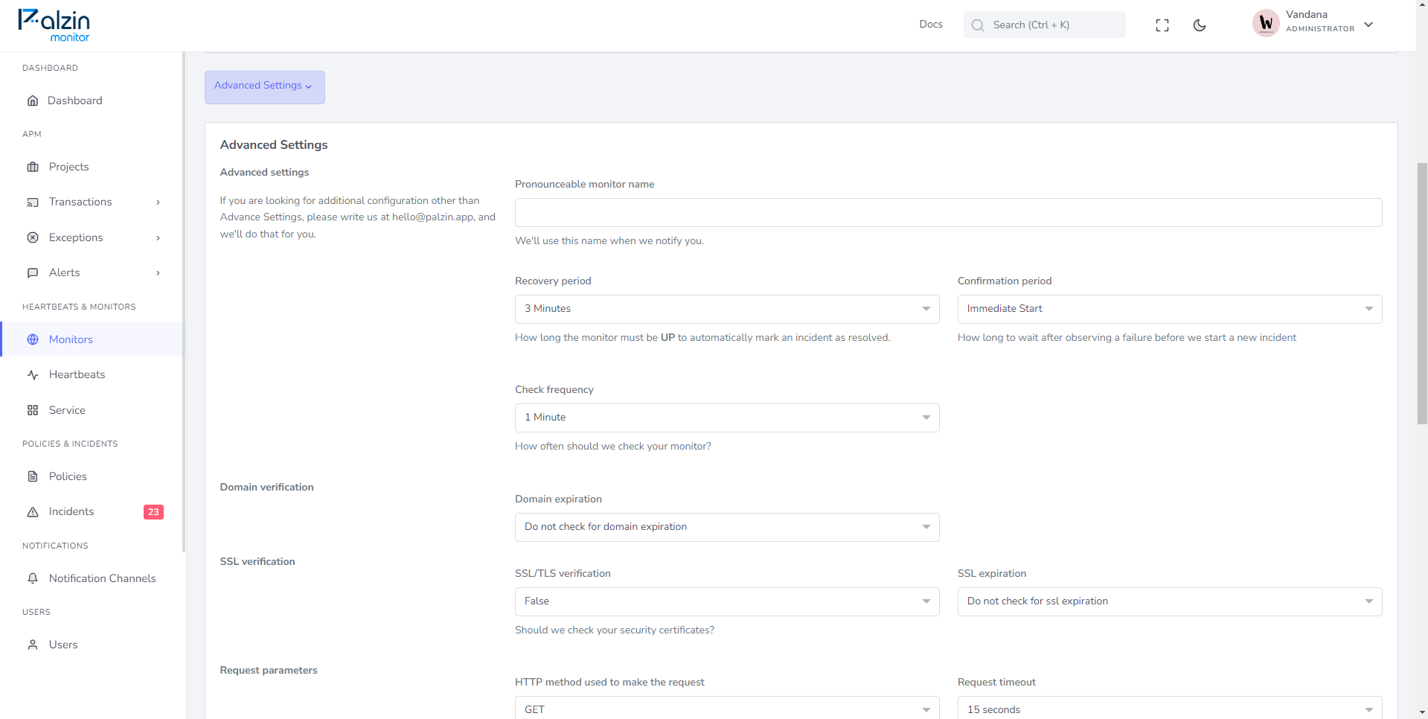This screenshot has height=719, width=1428.
Task: Click the Transactions cast icon
Action: (33, 202)
